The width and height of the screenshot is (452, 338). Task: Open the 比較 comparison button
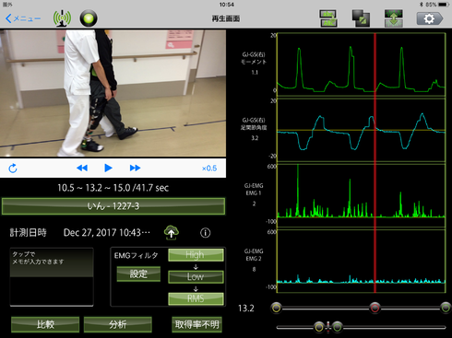tap(45, 324)
